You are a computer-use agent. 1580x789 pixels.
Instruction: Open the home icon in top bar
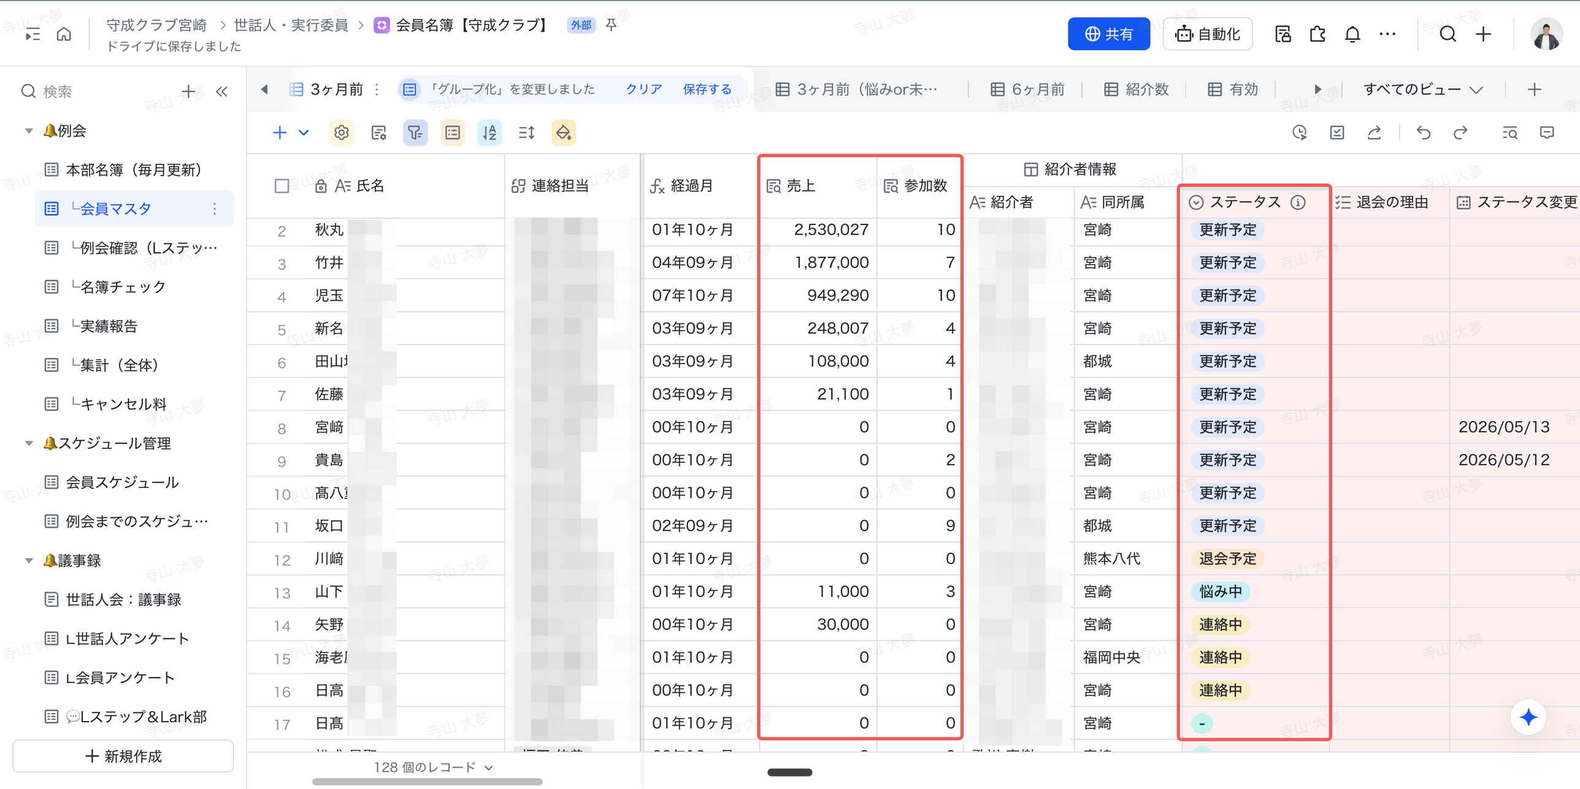click(x=64, y=34)
